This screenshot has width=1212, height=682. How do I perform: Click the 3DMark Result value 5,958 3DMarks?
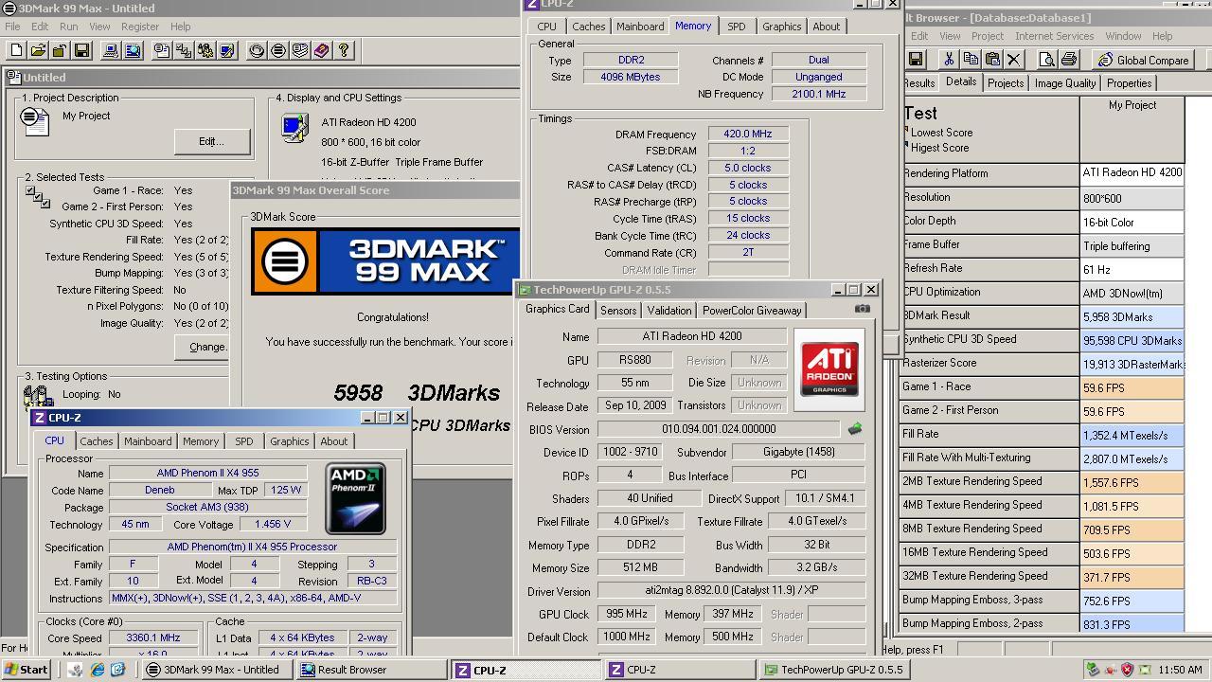(x=1132, y=316)
